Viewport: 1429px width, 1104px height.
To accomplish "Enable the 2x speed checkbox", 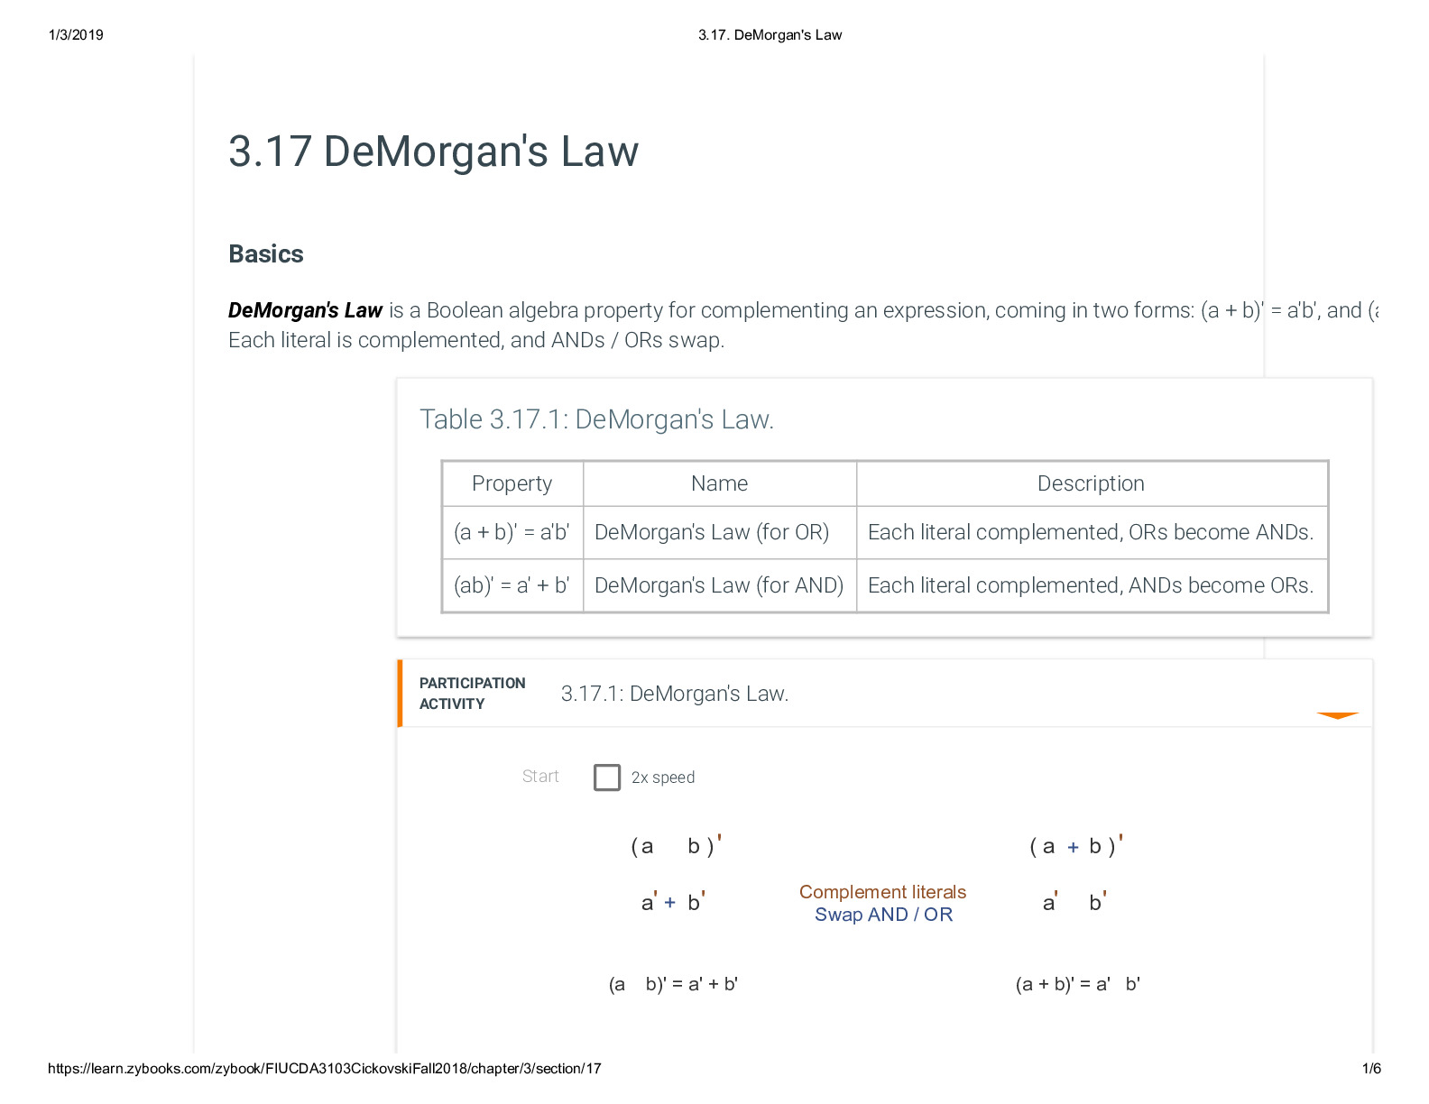I will [607, 777].
